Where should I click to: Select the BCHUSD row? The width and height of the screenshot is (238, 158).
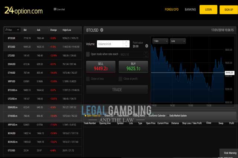[42, 133]
